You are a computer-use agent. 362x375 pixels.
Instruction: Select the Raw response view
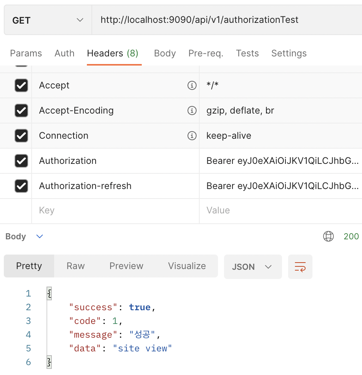point(75,266)
